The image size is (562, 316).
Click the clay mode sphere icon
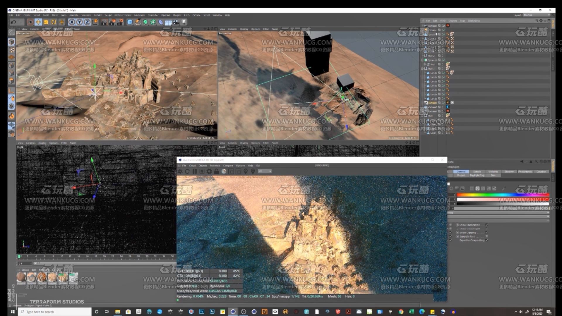click(x=224, y=171)
